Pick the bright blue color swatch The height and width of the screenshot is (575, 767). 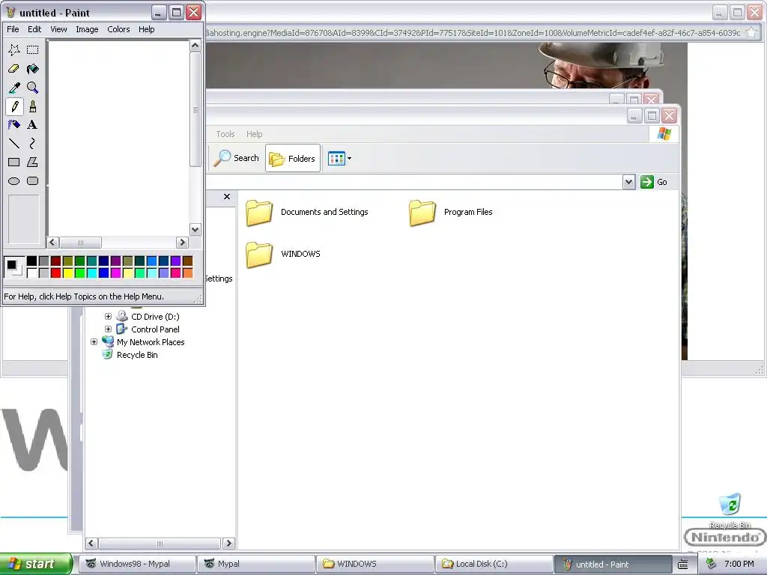pos(103,273)
